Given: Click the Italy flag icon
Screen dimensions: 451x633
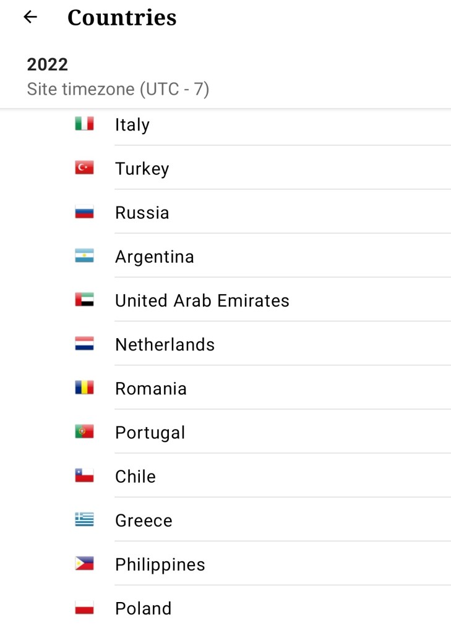Looking at the screenshot, I should click(x=84, y=124).
